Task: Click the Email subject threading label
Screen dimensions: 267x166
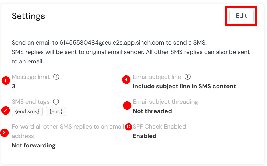Action: [165, 102]
